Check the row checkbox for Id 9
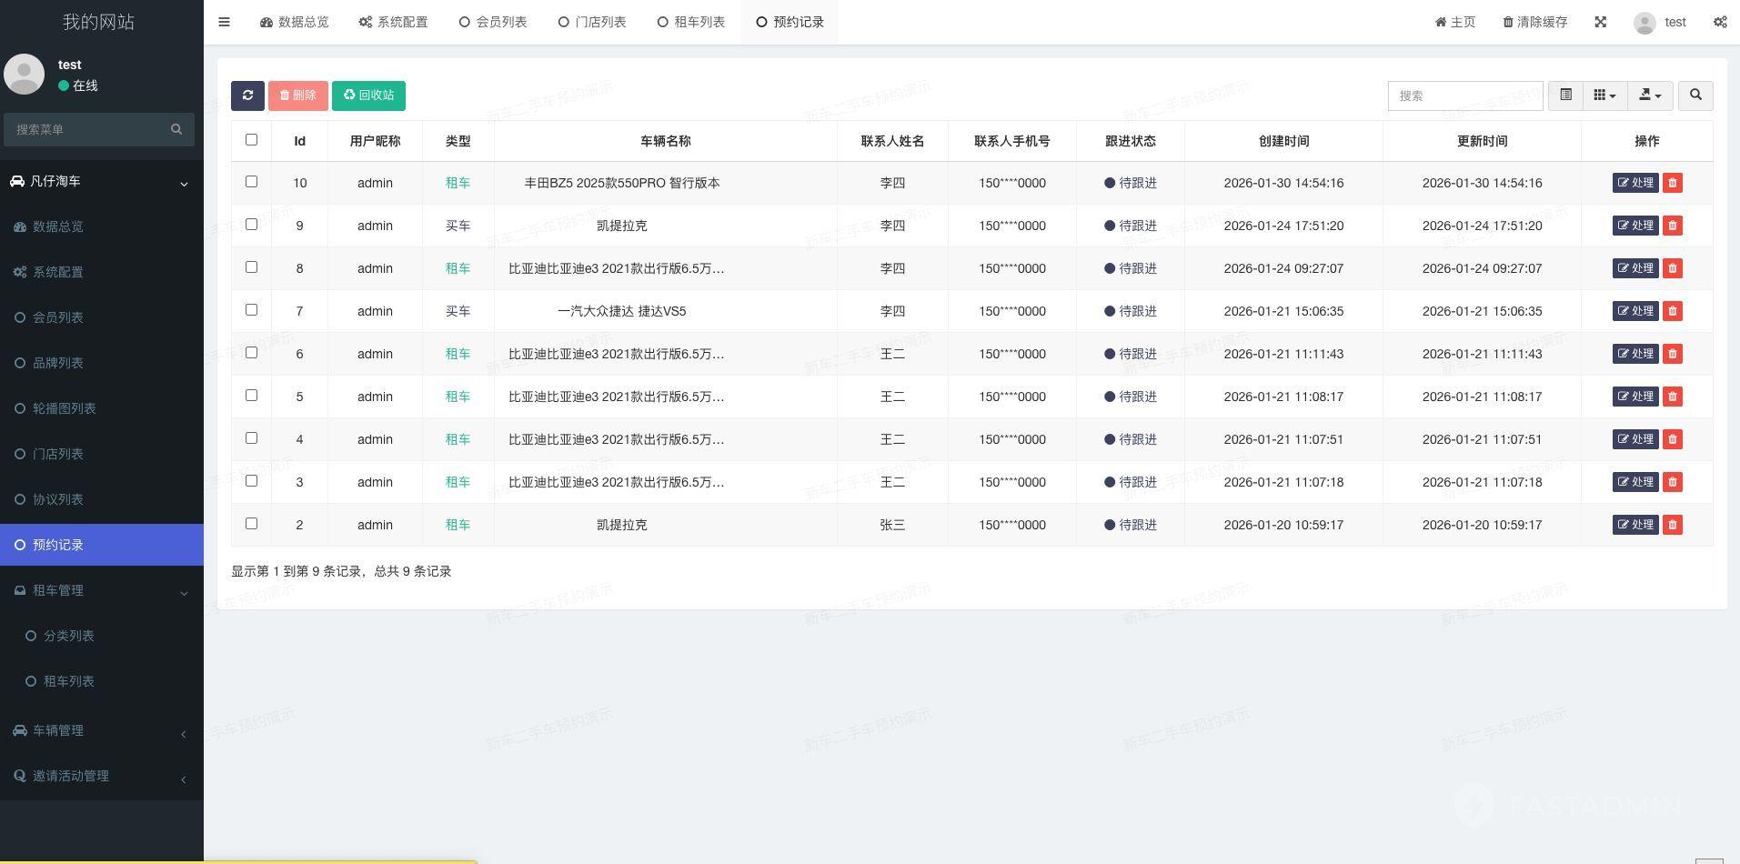Screen dimensions: 1740x864 pyautogui.click(x=252, y=225)
